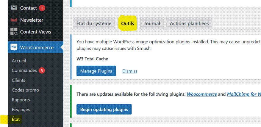This screenshot has height=127, width=261.
Task: Follow the MailChimp for W... update link
Action: (244, 94)
